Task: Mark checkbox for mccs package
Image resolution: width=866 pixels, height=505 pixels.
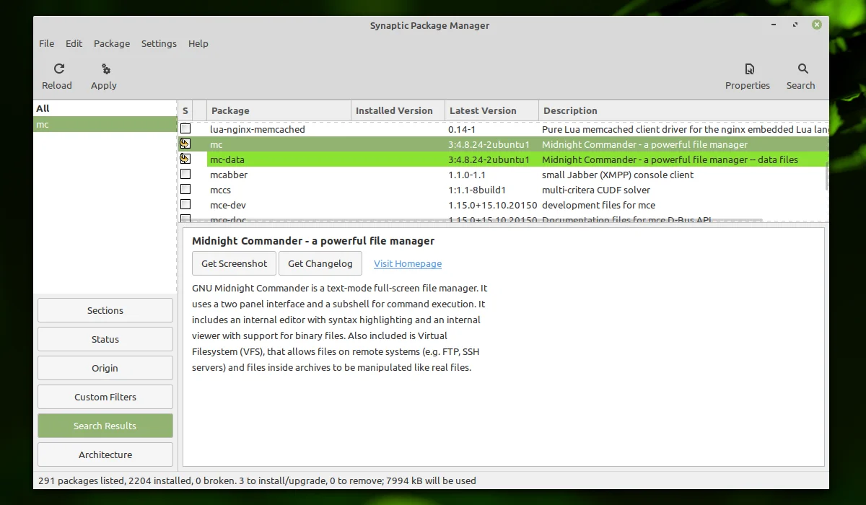Action: (x=185, y=189)
